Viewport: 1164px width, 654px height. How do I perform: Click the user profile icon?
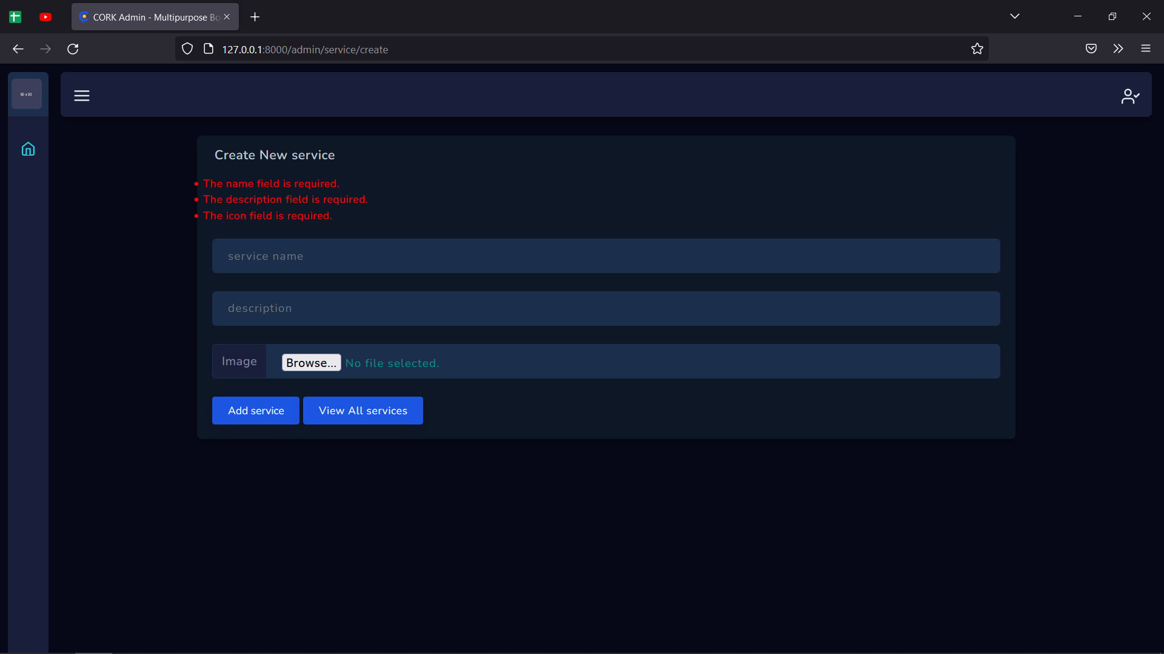(x=1130, y=96)
